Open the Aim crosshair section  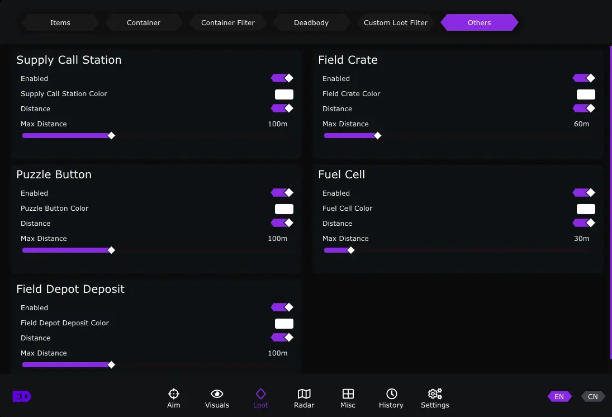pyautogui.click(x=173, y=399)
